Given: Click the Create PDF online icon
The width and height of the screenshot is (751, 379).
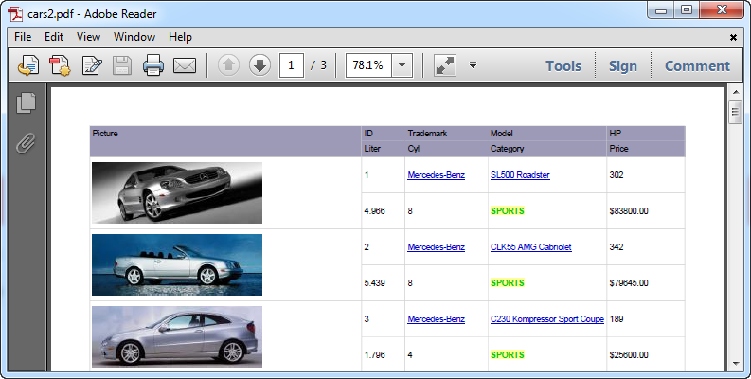Looking at the screenshot, I should click(x=60, y=65).
